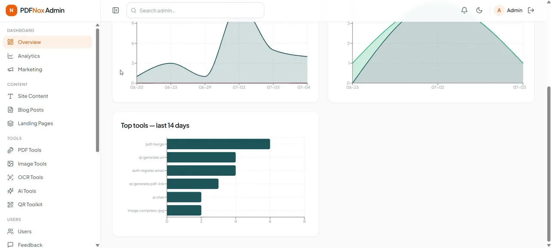Toggle dark mode moon icon
Screen dimensions: 551x248
[479, 10]
